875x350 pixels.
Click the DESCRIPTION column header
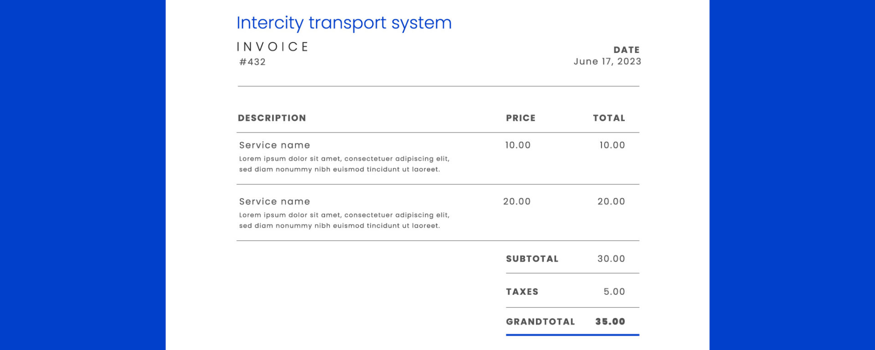coord(272,118)
